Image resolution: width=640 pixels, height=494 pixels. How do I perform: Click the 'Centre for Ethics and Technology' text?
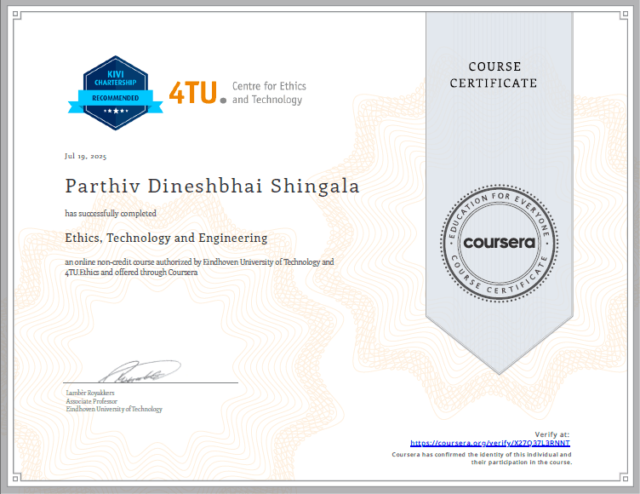269,93
